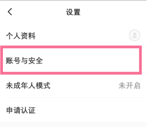
Task: Open the 个人资料 row
Action: click(x=73, y=35)
